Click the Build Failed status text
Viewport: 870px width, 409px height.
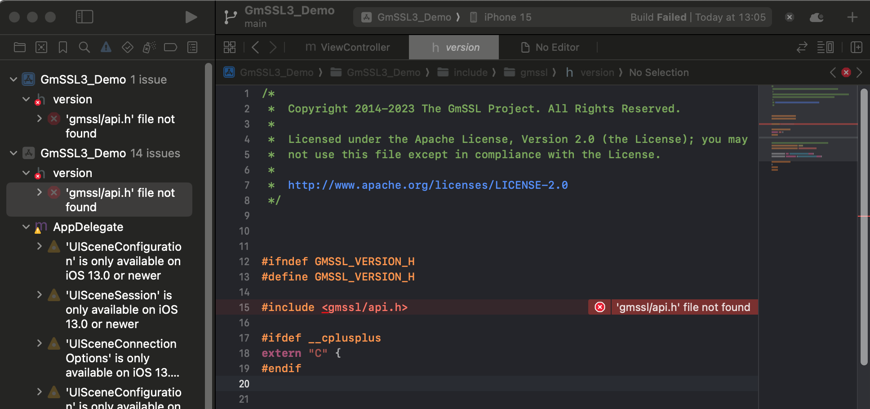[x=658, y=17]
